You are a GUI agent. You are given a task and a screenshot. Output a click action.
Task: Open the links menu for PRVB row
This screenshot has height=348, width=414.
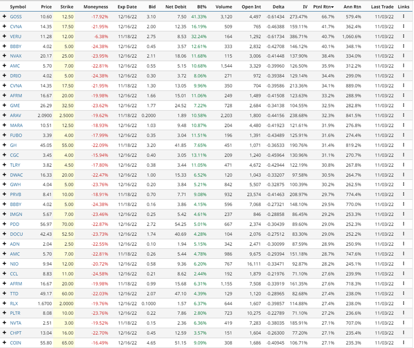(403, 194)
